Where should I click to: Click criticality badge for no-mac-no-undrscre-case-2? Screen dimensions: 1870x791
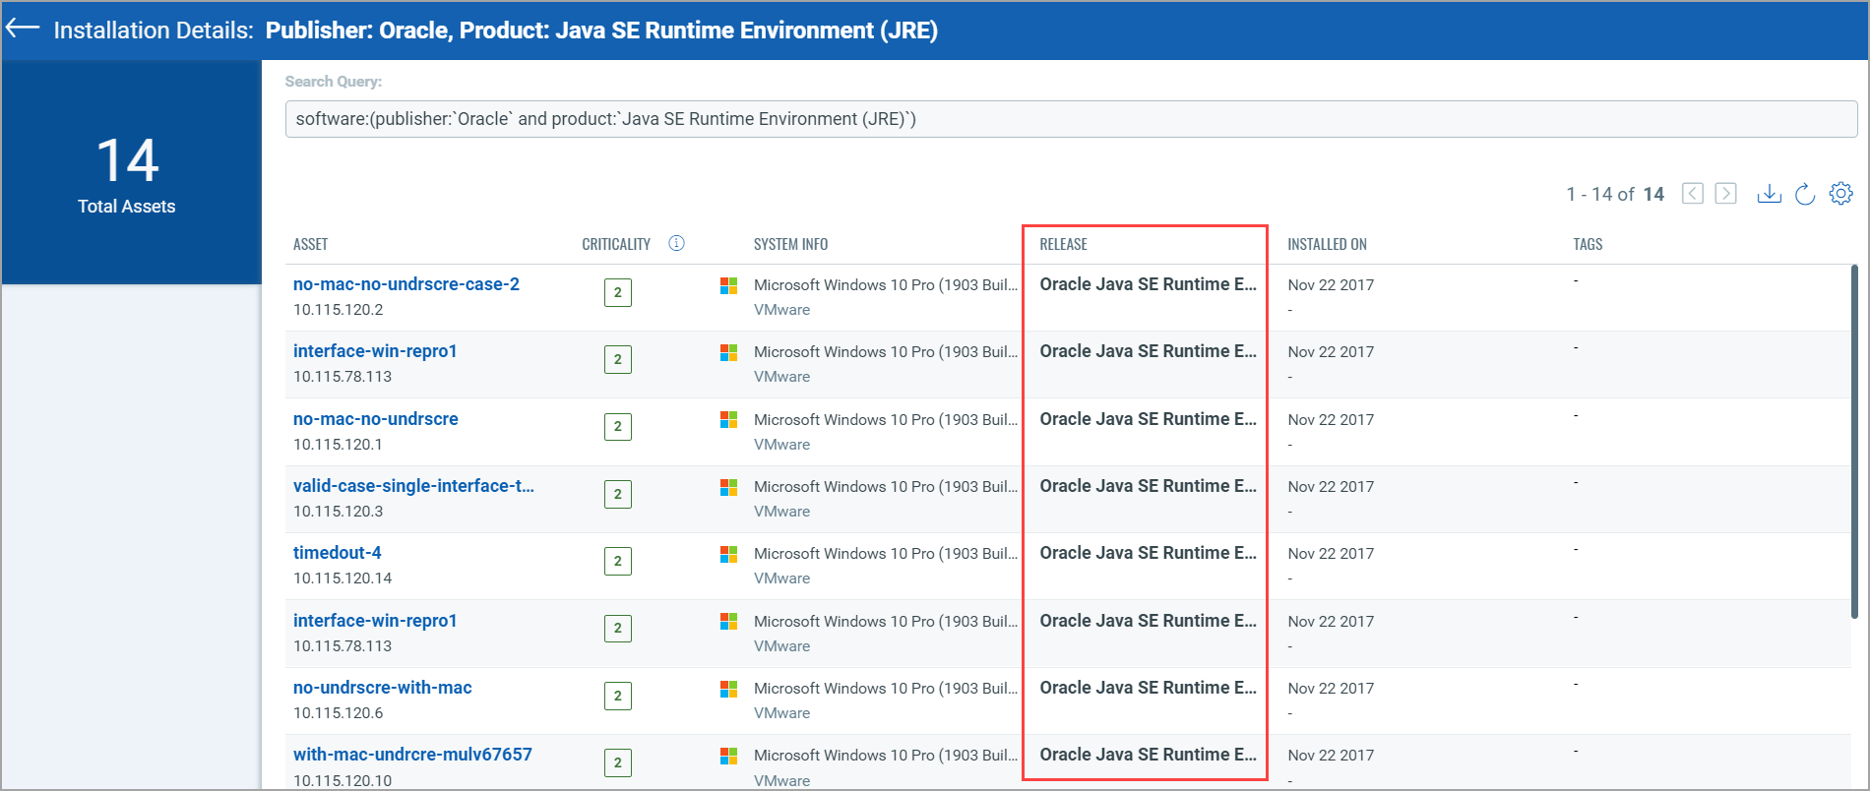pyautogui.click(x=618, y=292)
